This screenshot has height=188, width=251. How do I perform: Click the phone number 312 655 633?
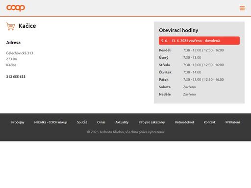click(16, 77)
